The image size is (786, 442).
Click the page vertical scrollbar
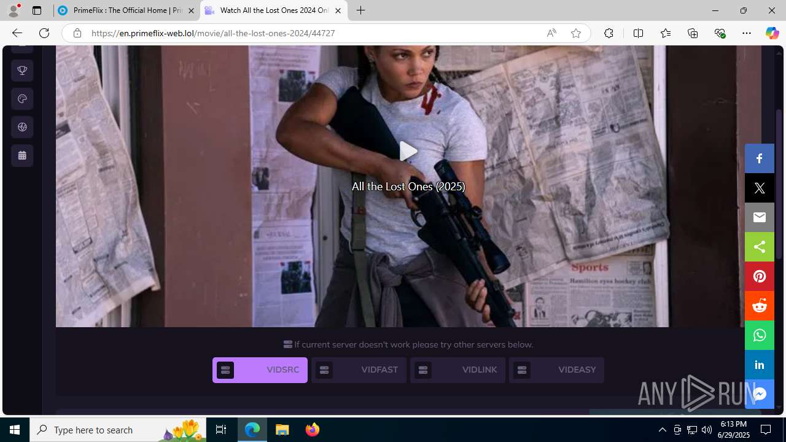tap(779, 184)
